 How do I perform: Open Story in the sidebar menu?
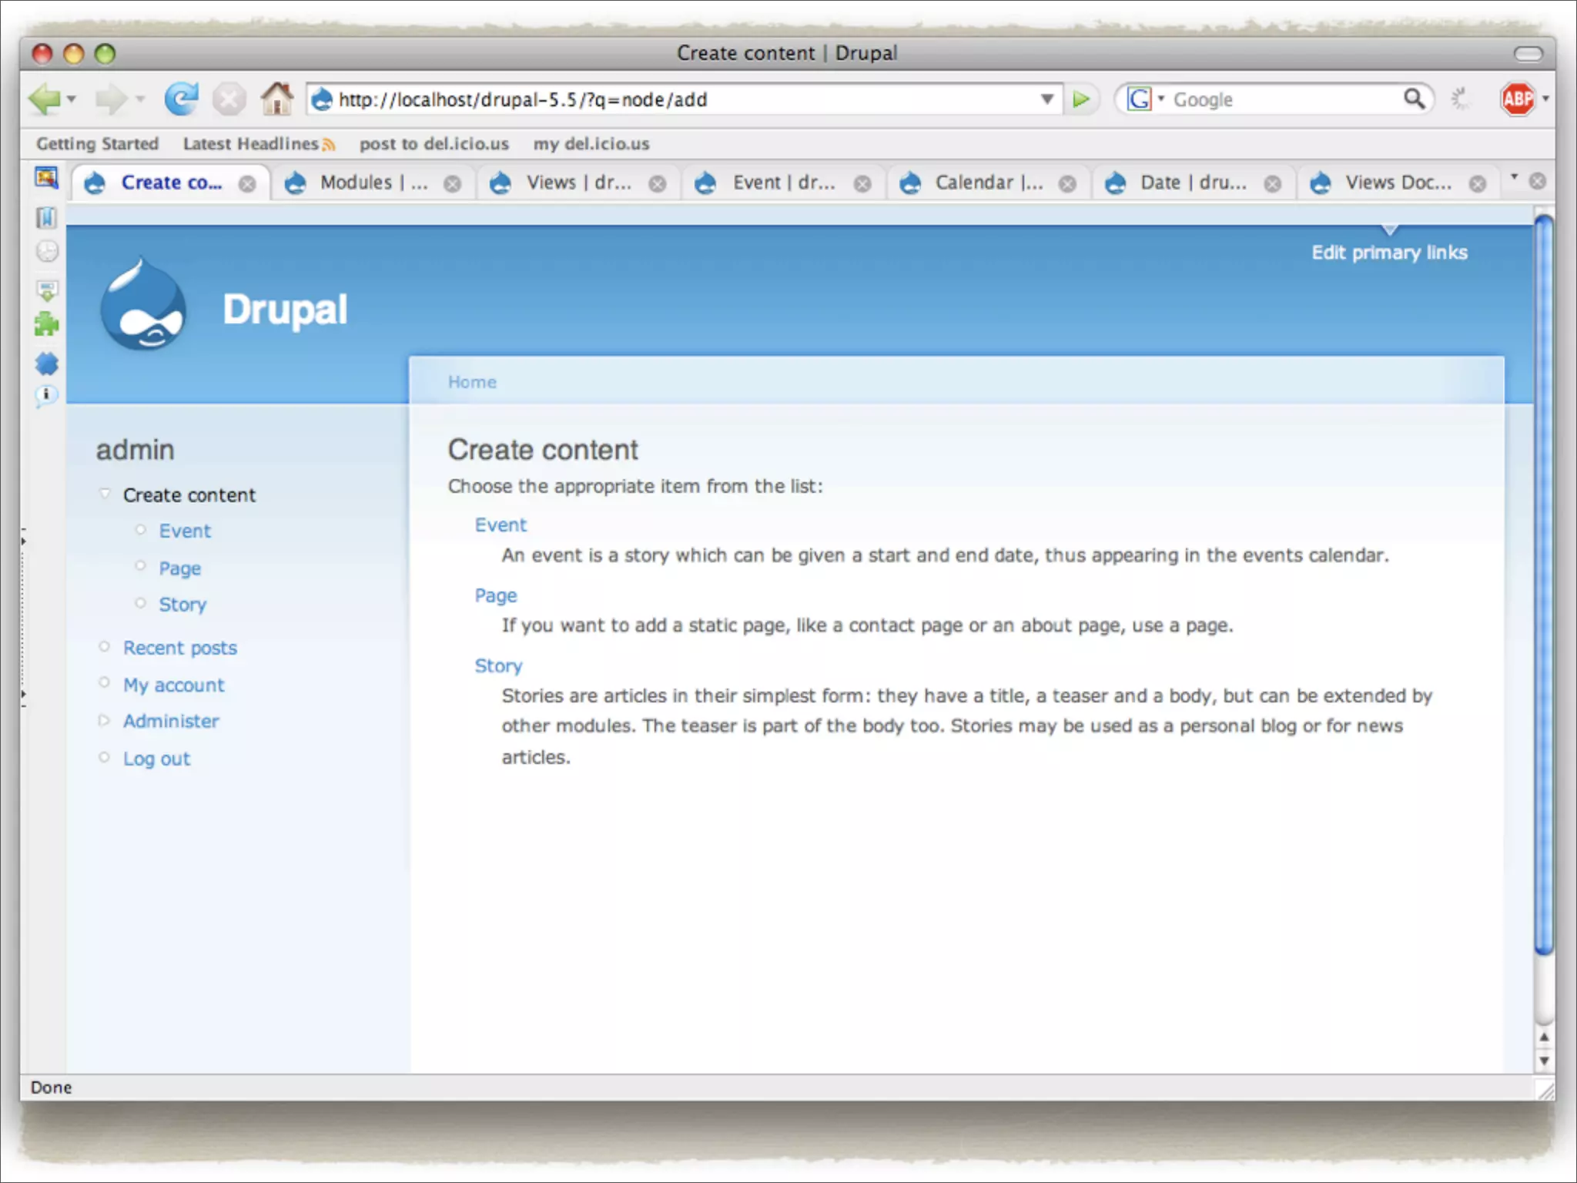click(x=182, y=605)
